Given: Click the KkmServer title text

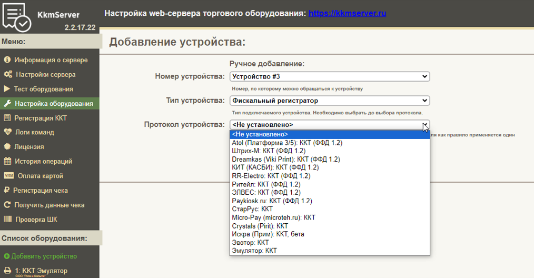Looking at the screenshot, I should coord(58,15).
